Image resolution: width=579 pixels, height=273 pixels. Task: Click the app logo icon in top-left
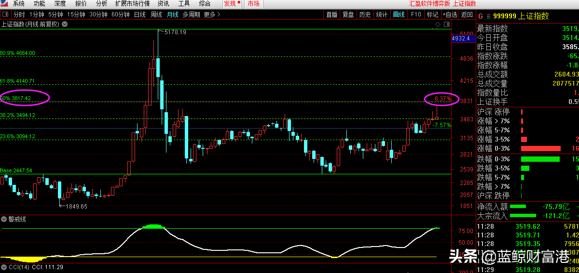(x=5, y=3)
